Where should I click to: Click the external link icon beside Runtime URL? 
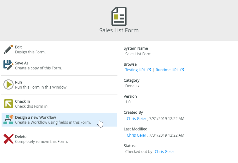click(x=182, y=70)
